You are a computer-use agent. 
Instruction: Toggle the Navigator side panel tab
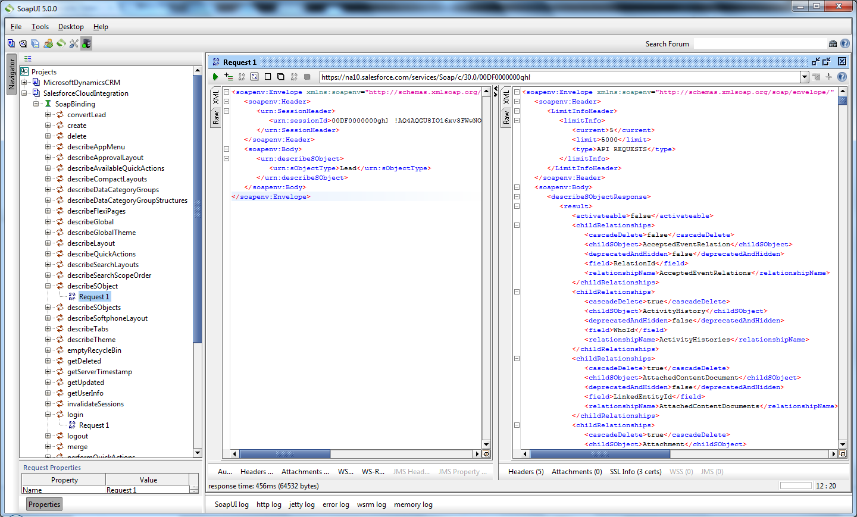(11, 74)
